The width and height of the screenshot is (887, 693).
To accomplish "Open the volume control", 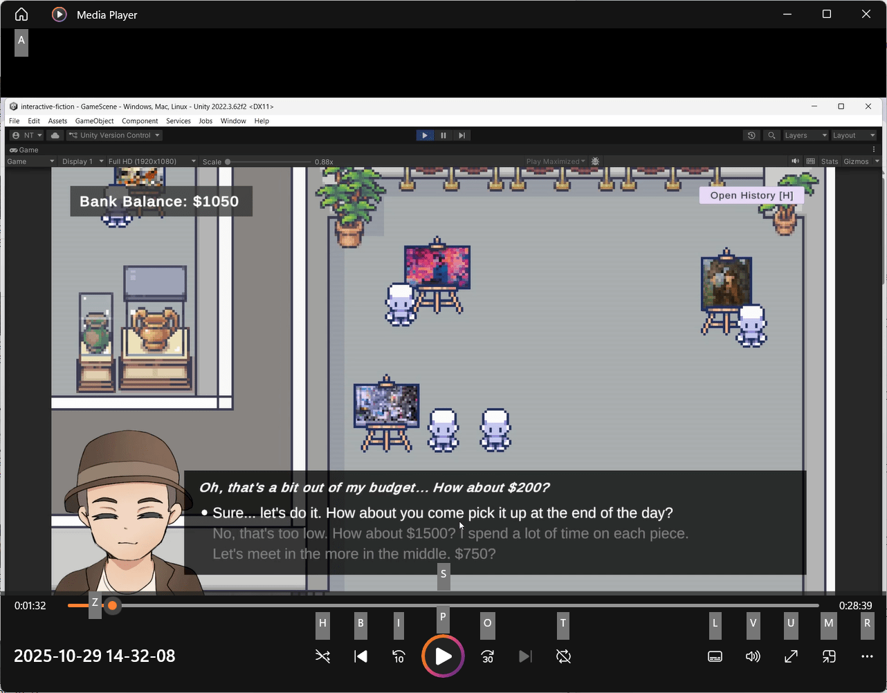I will point(753,656).
